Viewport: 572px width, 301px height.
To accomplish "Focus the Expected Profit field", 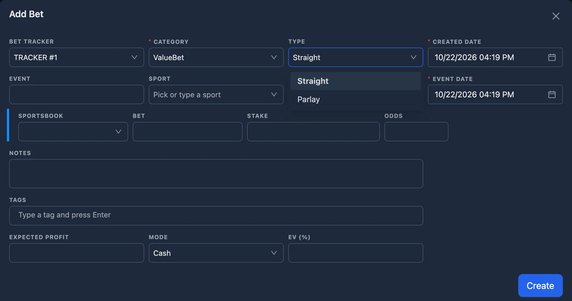I will tap(77, 253).
